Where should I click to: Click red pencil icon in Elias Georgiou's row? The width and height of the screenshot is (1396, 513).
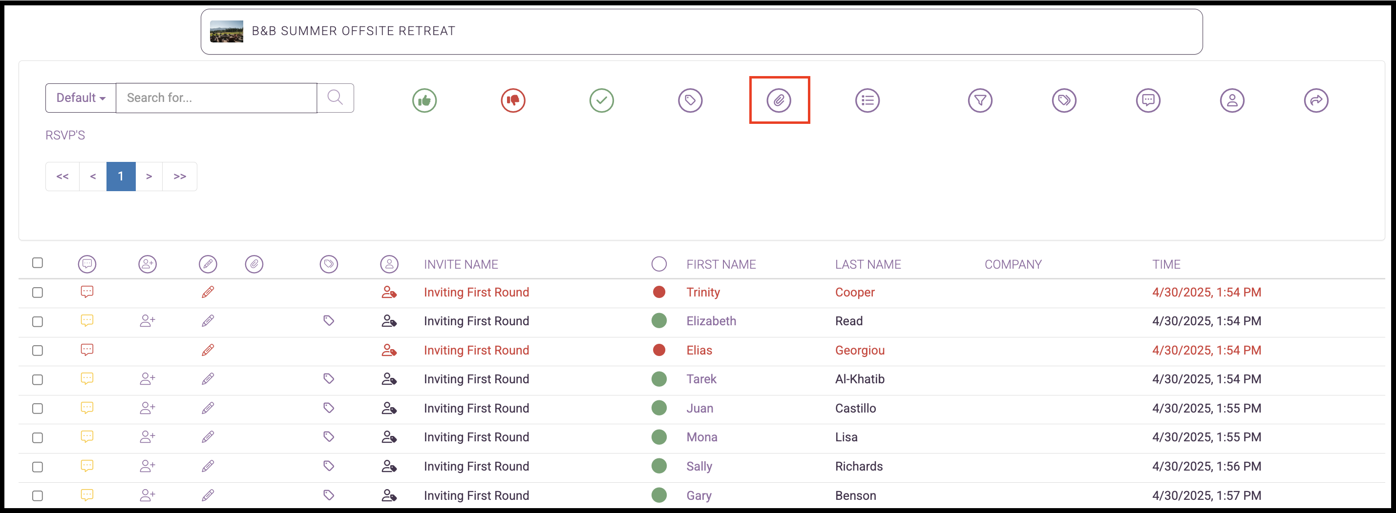(208, 350)
